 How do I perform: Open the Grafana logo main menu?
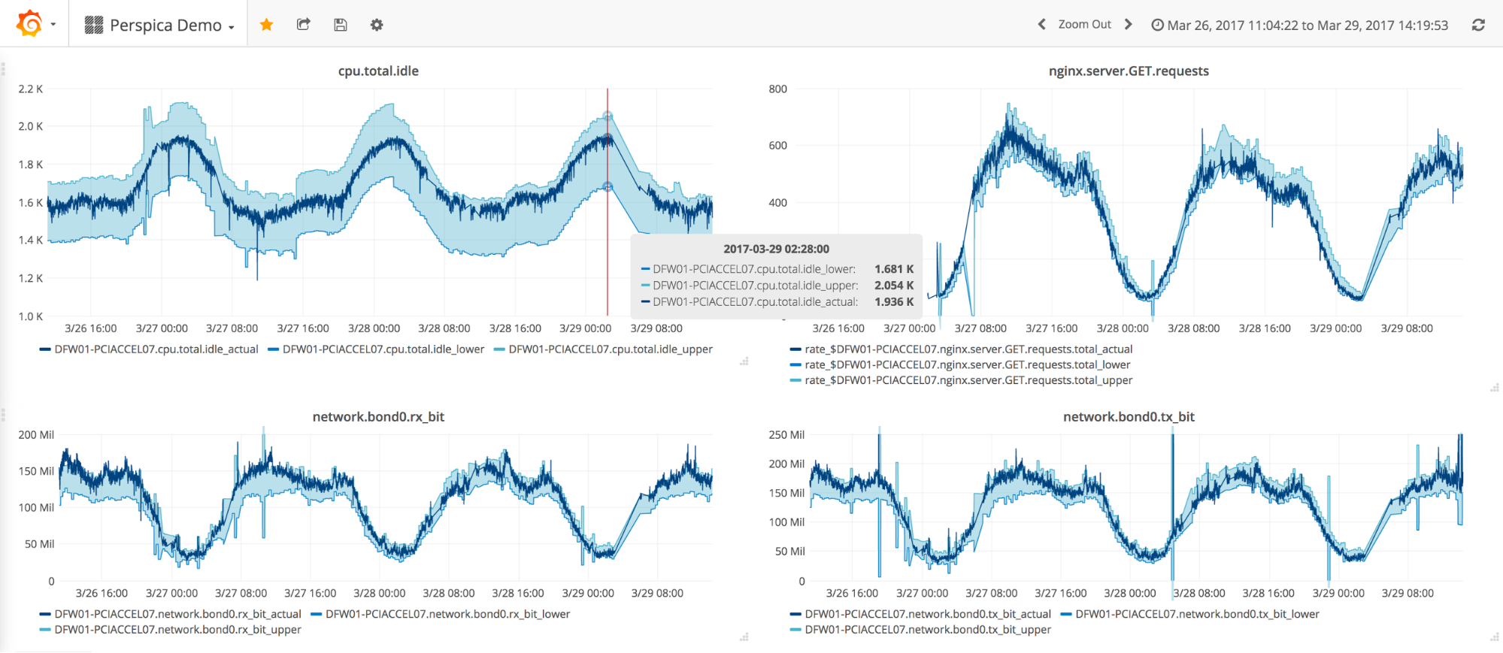click(29, 24)
